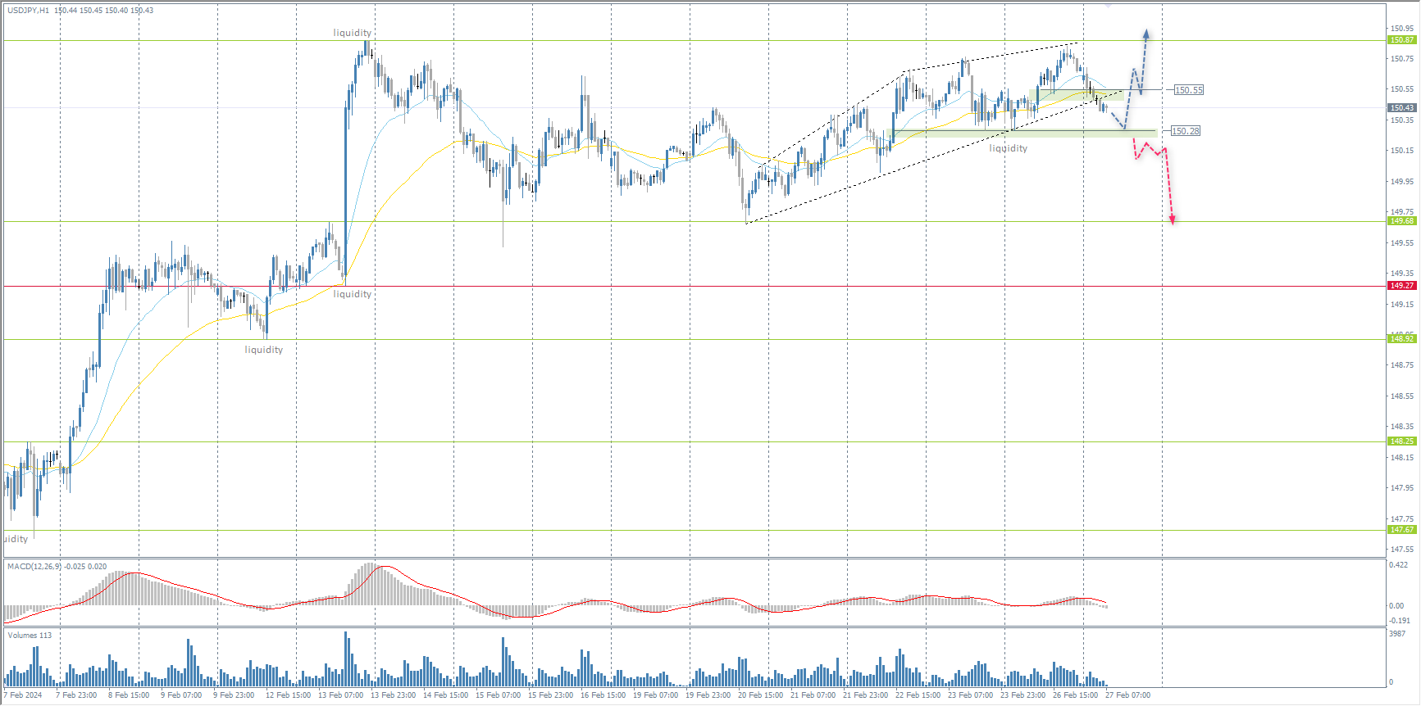This screenshot has height=706, width=1421.
Task: Select the 8 Feb 15:00 time label
Action: [x=129, y=695]
